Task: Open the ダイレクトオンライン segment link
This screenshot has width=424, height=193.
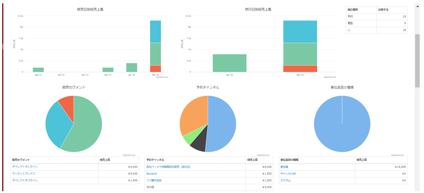Action: point(25,167)
